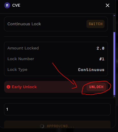Screen dimensions: 118x132
Task: Select the Continuous Lock label
Action: (x=24, y=24)
